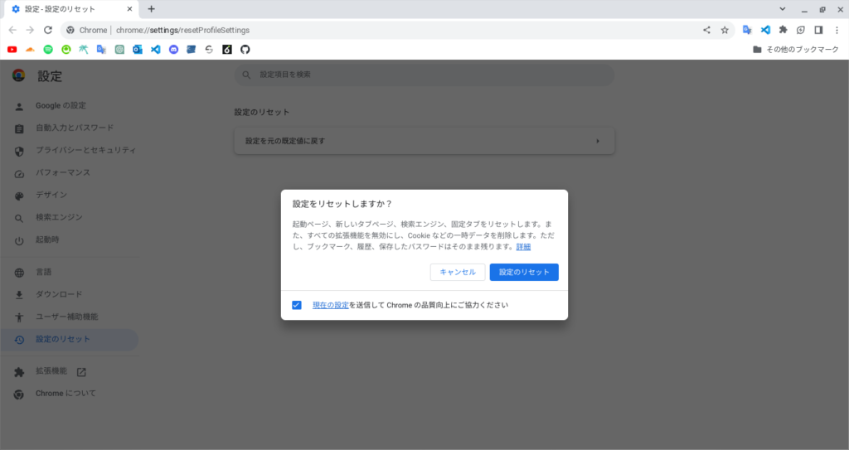Click the Google Translate extension icon

747,30
